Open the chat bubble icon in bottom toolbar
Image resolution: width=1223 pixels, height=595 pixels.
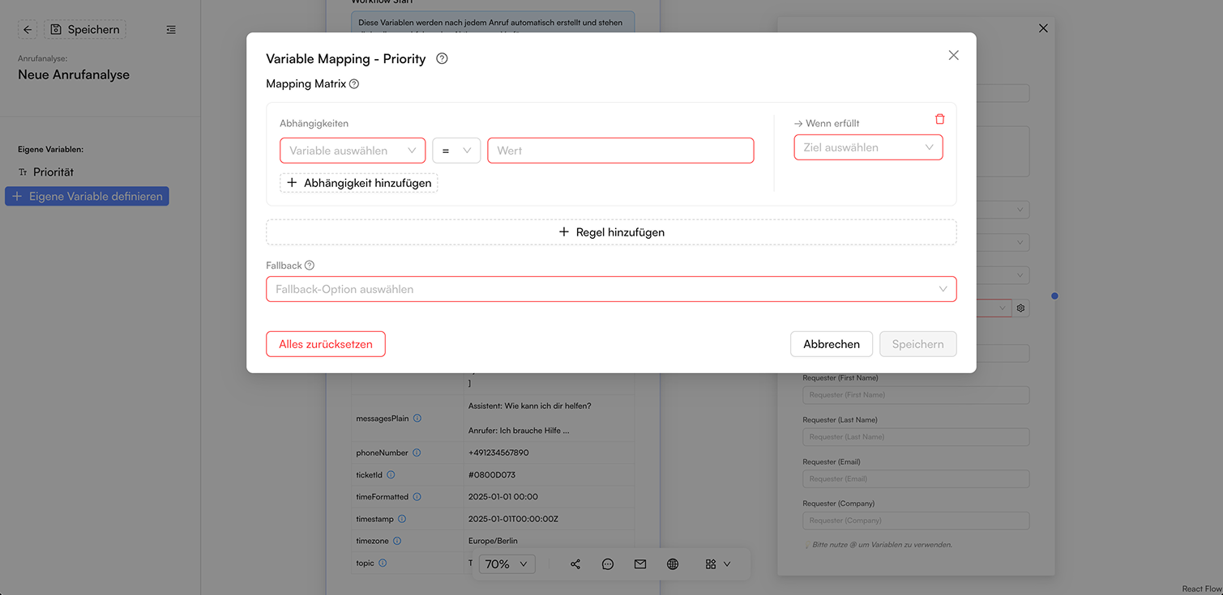(608, 564)
